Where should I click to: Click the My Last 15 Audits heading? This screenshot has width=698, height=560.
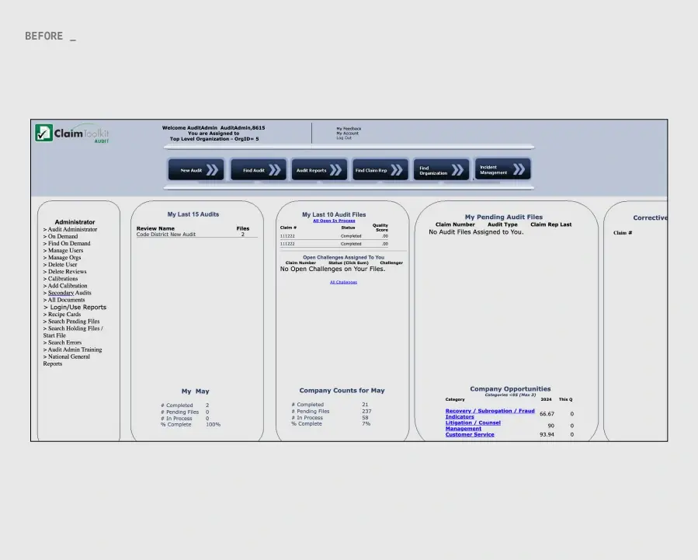(193, 214)
